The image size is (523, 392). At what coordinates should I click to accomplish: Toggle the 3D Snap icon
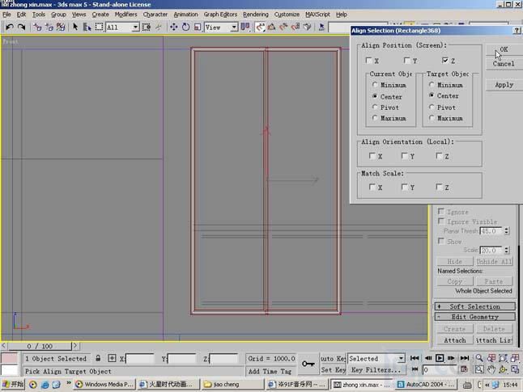260,27
